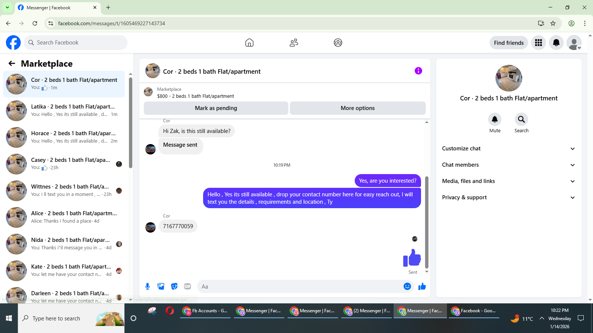Open Casey conversation in list
This screenshot has width=593, height=333.
click(x=64, y=164)
